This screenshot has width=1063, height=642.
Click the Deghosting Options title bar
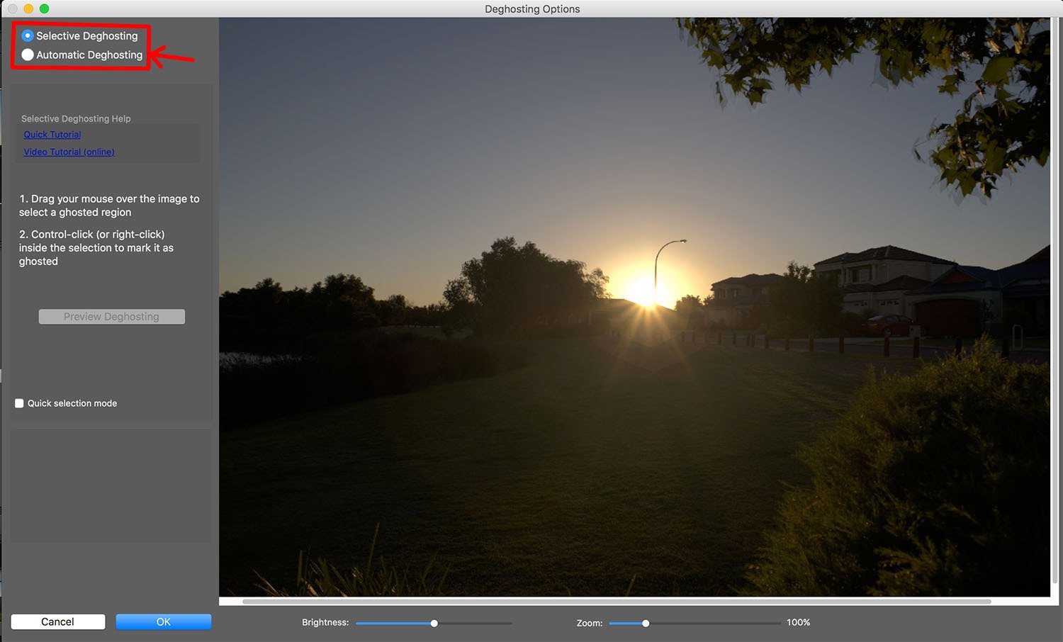(x=531, y=9)
